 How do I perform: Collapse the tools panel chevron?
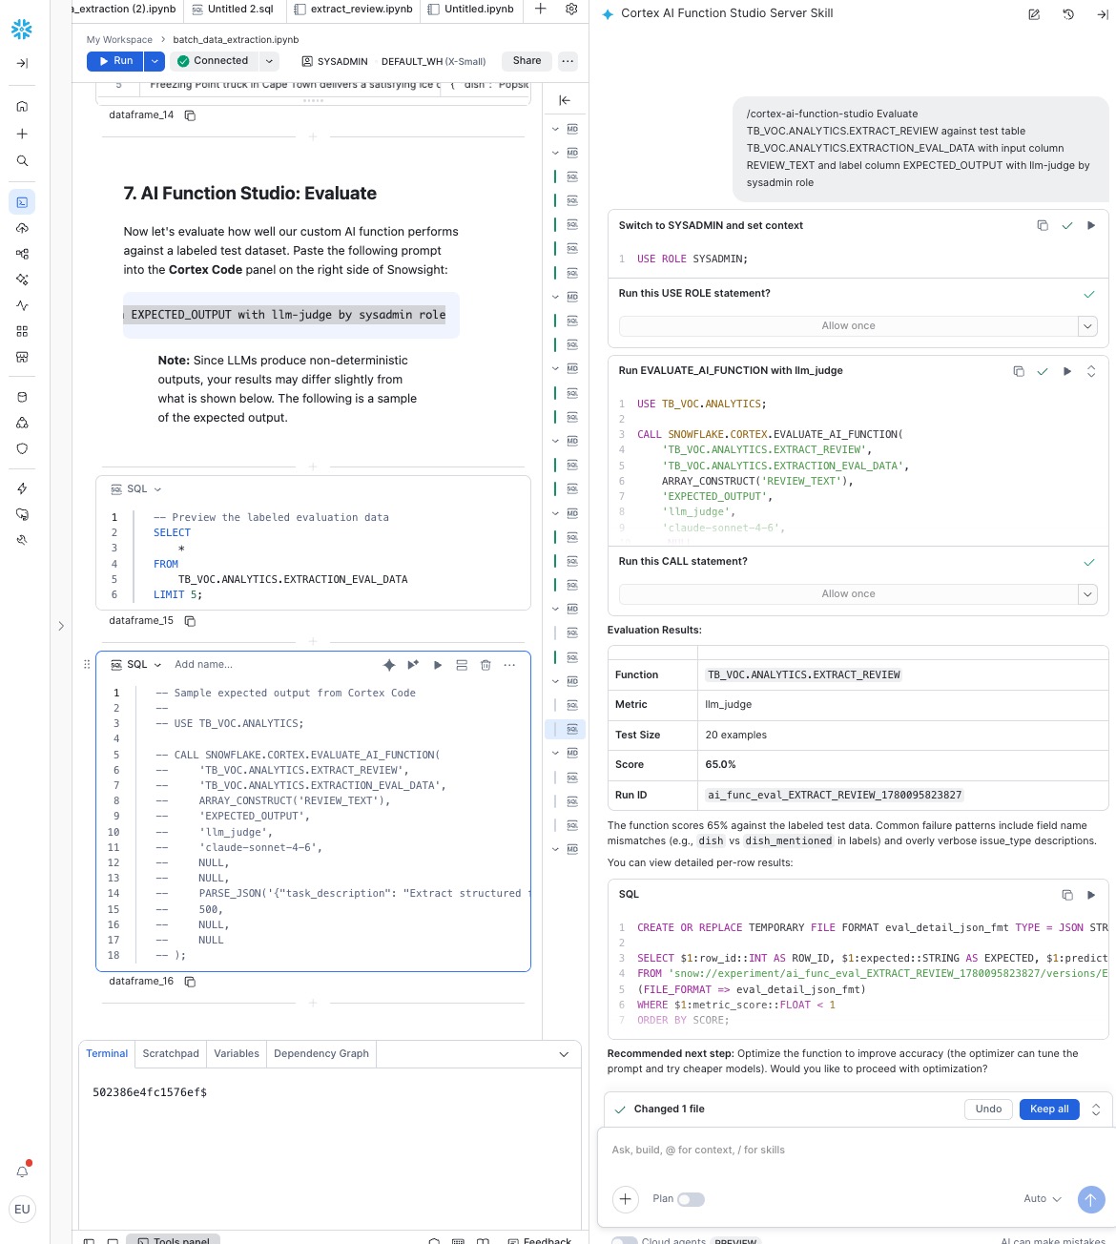coord(564,1054)
